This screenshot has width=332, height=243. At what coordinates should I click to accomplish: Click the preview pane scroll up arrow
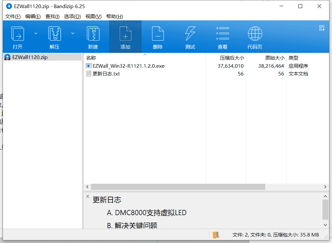[x=326, y=196]
